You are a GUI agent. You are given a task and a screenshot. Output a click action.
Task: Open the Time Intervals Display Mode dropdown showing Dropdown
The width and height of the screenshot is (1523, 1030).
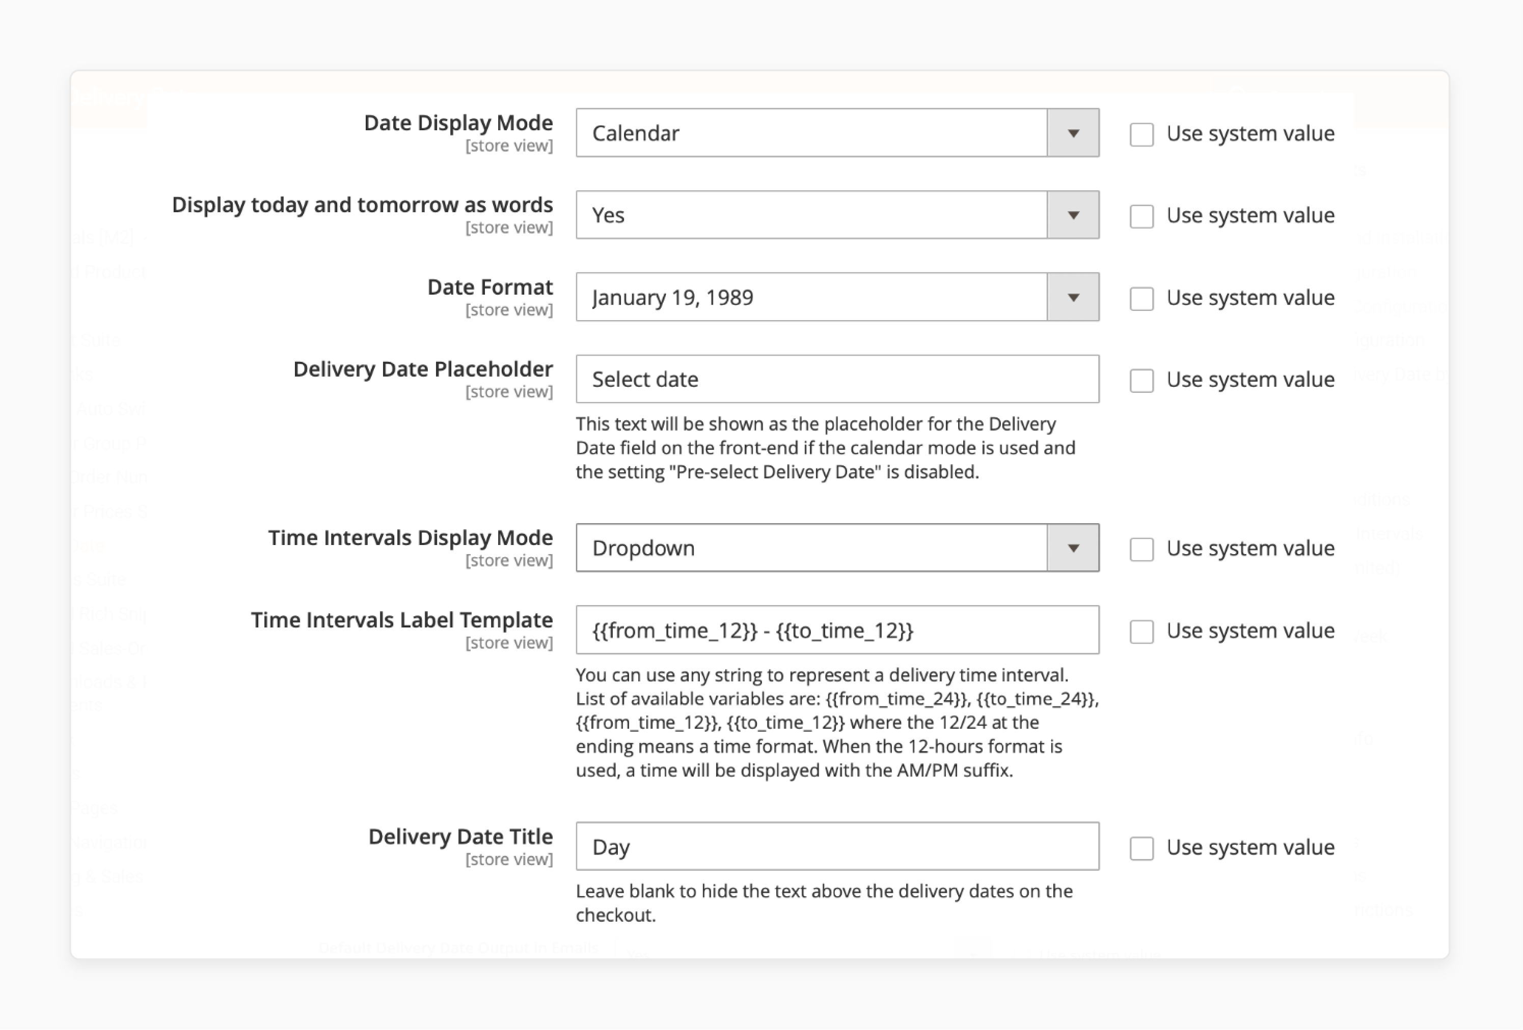(x=837, y=548)
